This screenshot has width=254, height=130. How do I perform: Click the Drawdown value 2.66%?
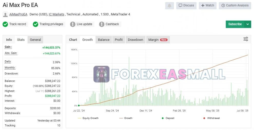pos(56,73)
